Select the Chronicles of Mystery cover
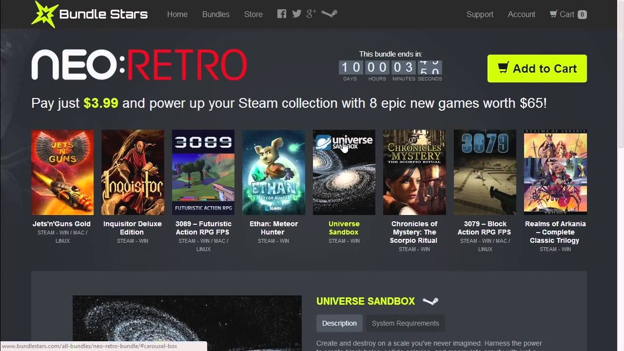The width and height of the screenshot is (624, 351). [x=414, y=172]
